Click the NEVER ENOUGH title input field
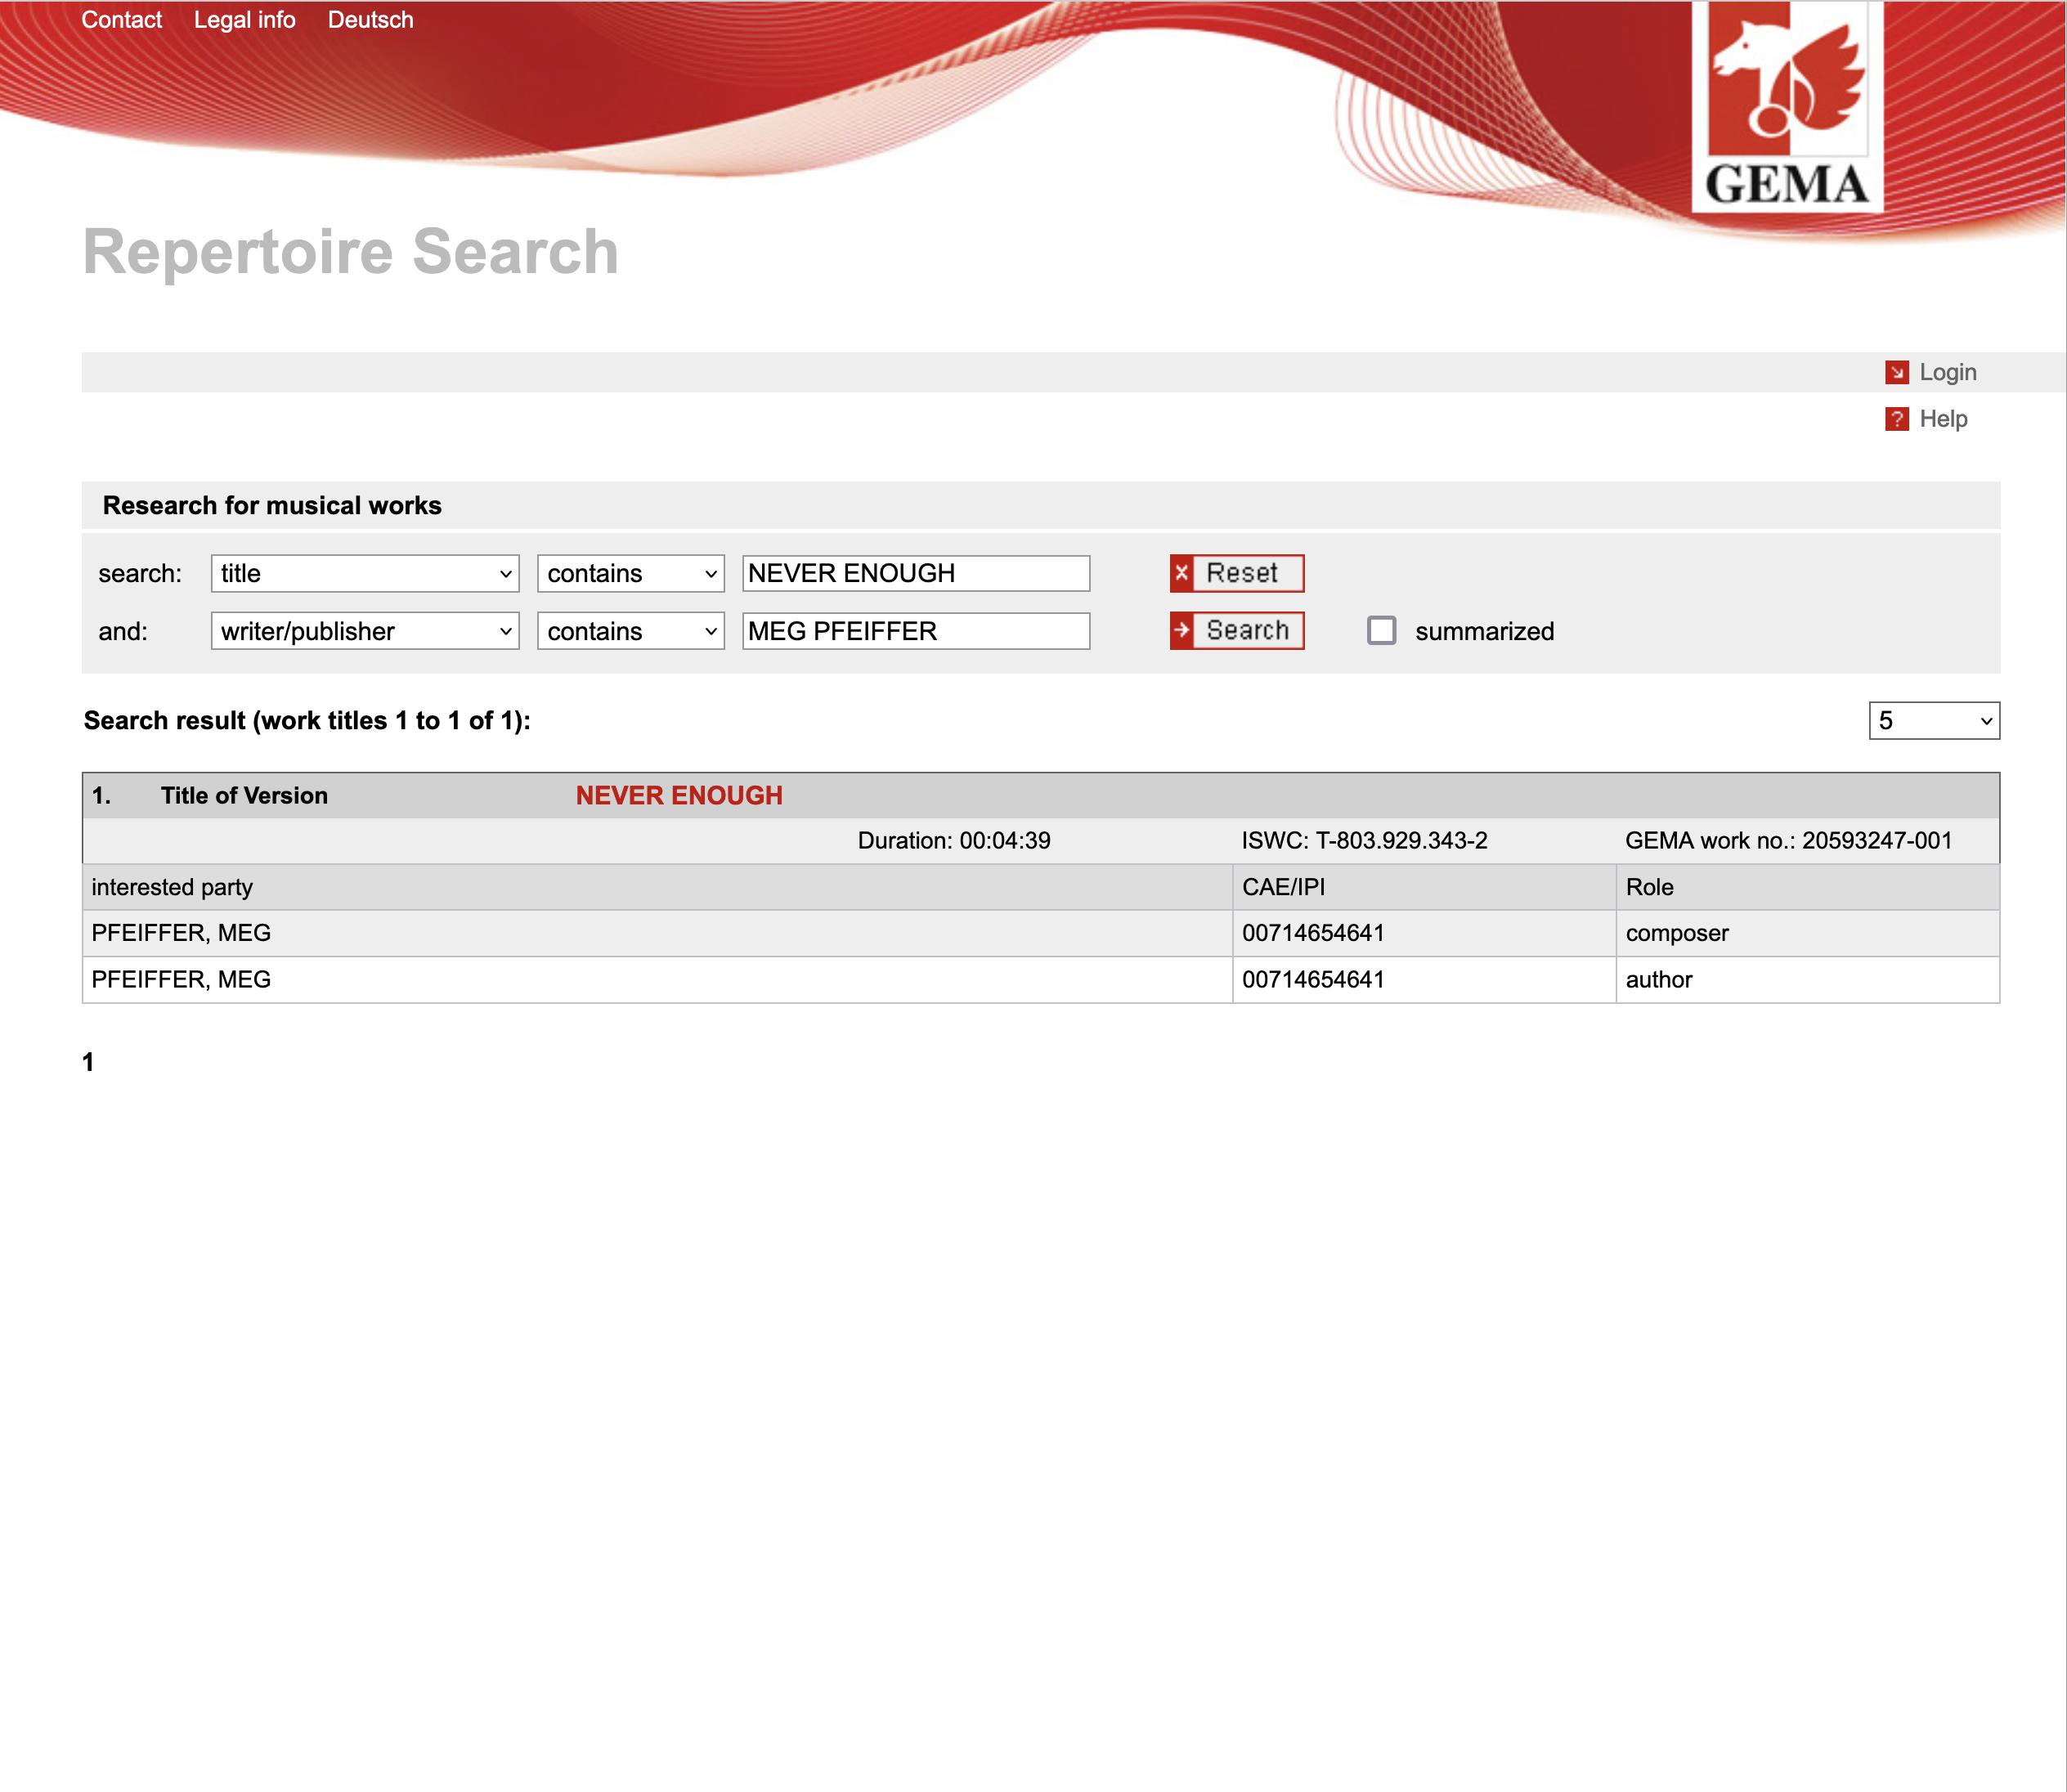 [x=915, y=573]
